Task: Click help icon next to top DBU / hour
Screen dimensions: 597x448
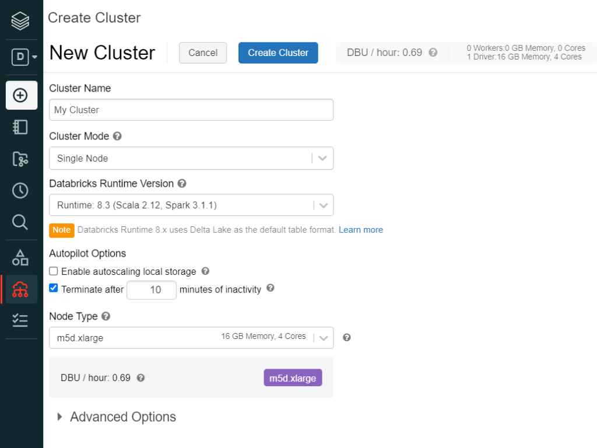Action: click(x=433, y=52)
